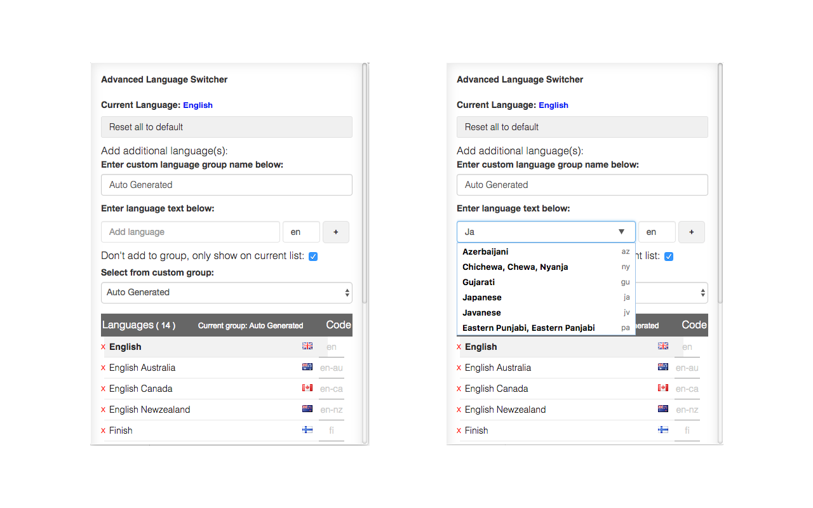Click the English current language link
The width and height of the screenshot is (813, 508).
(x=198, y=105)
